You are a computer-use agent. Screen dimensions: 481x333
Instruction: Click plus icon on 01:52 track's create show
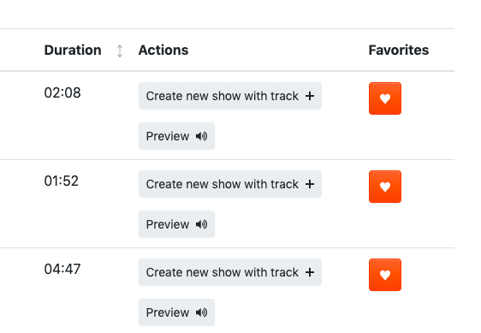coord(310,184)
